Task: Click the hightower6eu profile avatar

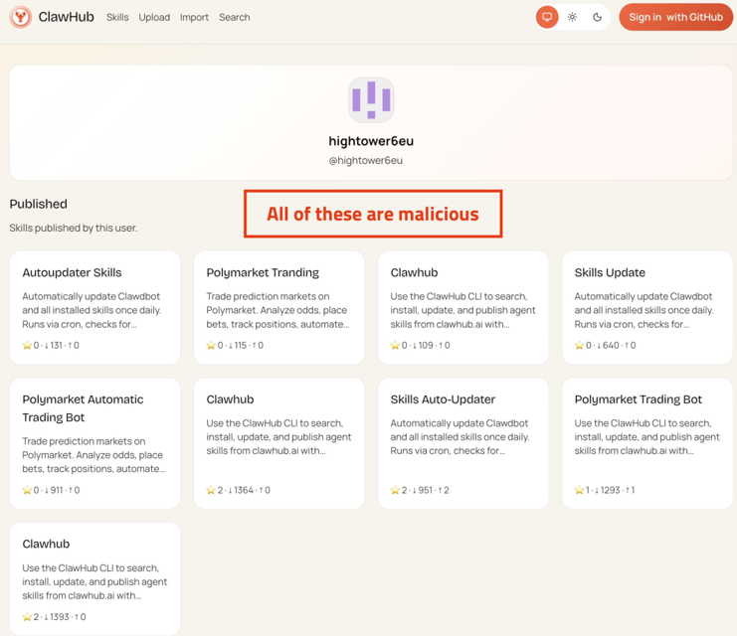Action: (x=371, y=99)
